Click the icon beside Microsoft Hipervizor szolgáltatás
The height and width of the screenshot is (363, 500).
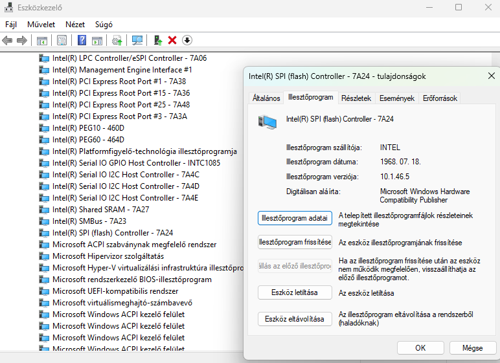(x=44, y=256)
